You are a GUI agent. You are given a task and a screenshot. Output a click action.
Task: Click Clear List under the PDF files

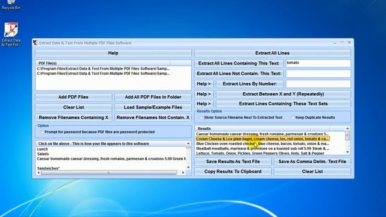pos(74,107)
